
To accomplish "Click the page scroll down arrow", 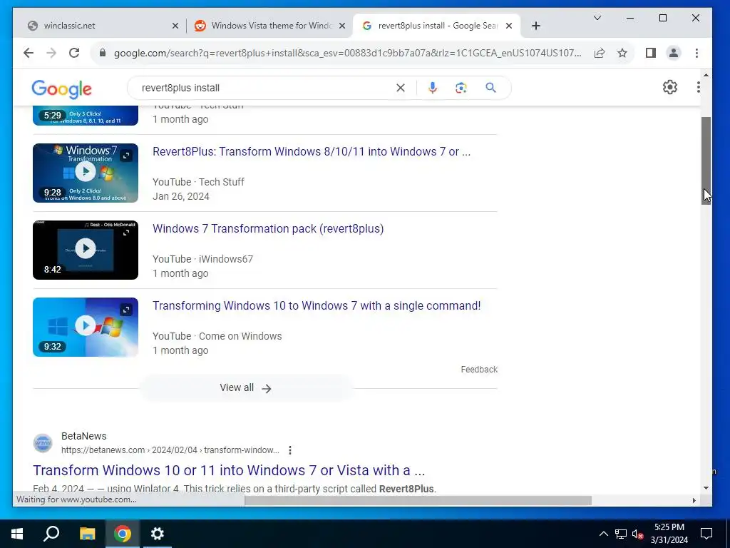I will coord(706,488).
